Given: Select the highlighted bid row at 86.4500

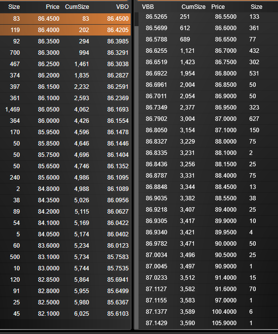Looking at the screenshot, I should click(65, 19).
